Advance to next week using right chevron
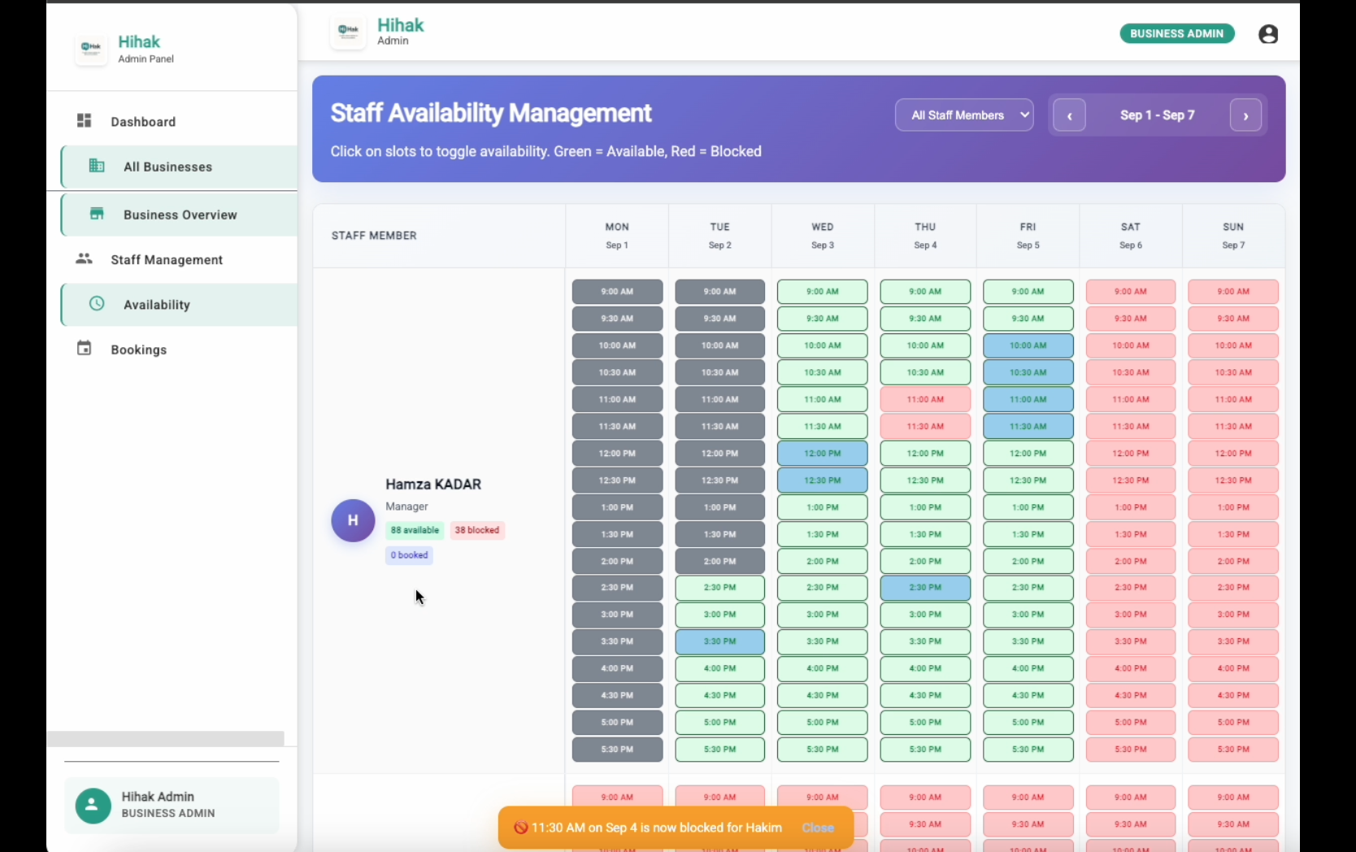Image resolution: width=1356 pixels, height=852 pixels. [1245, 115]
